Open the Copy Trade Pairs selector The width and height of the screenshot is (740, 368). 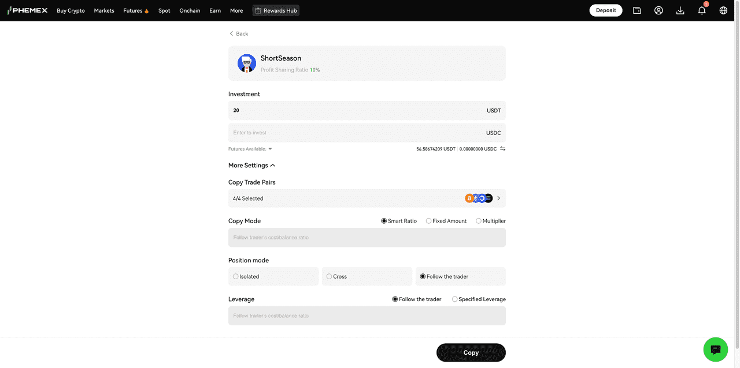point(367,198)
